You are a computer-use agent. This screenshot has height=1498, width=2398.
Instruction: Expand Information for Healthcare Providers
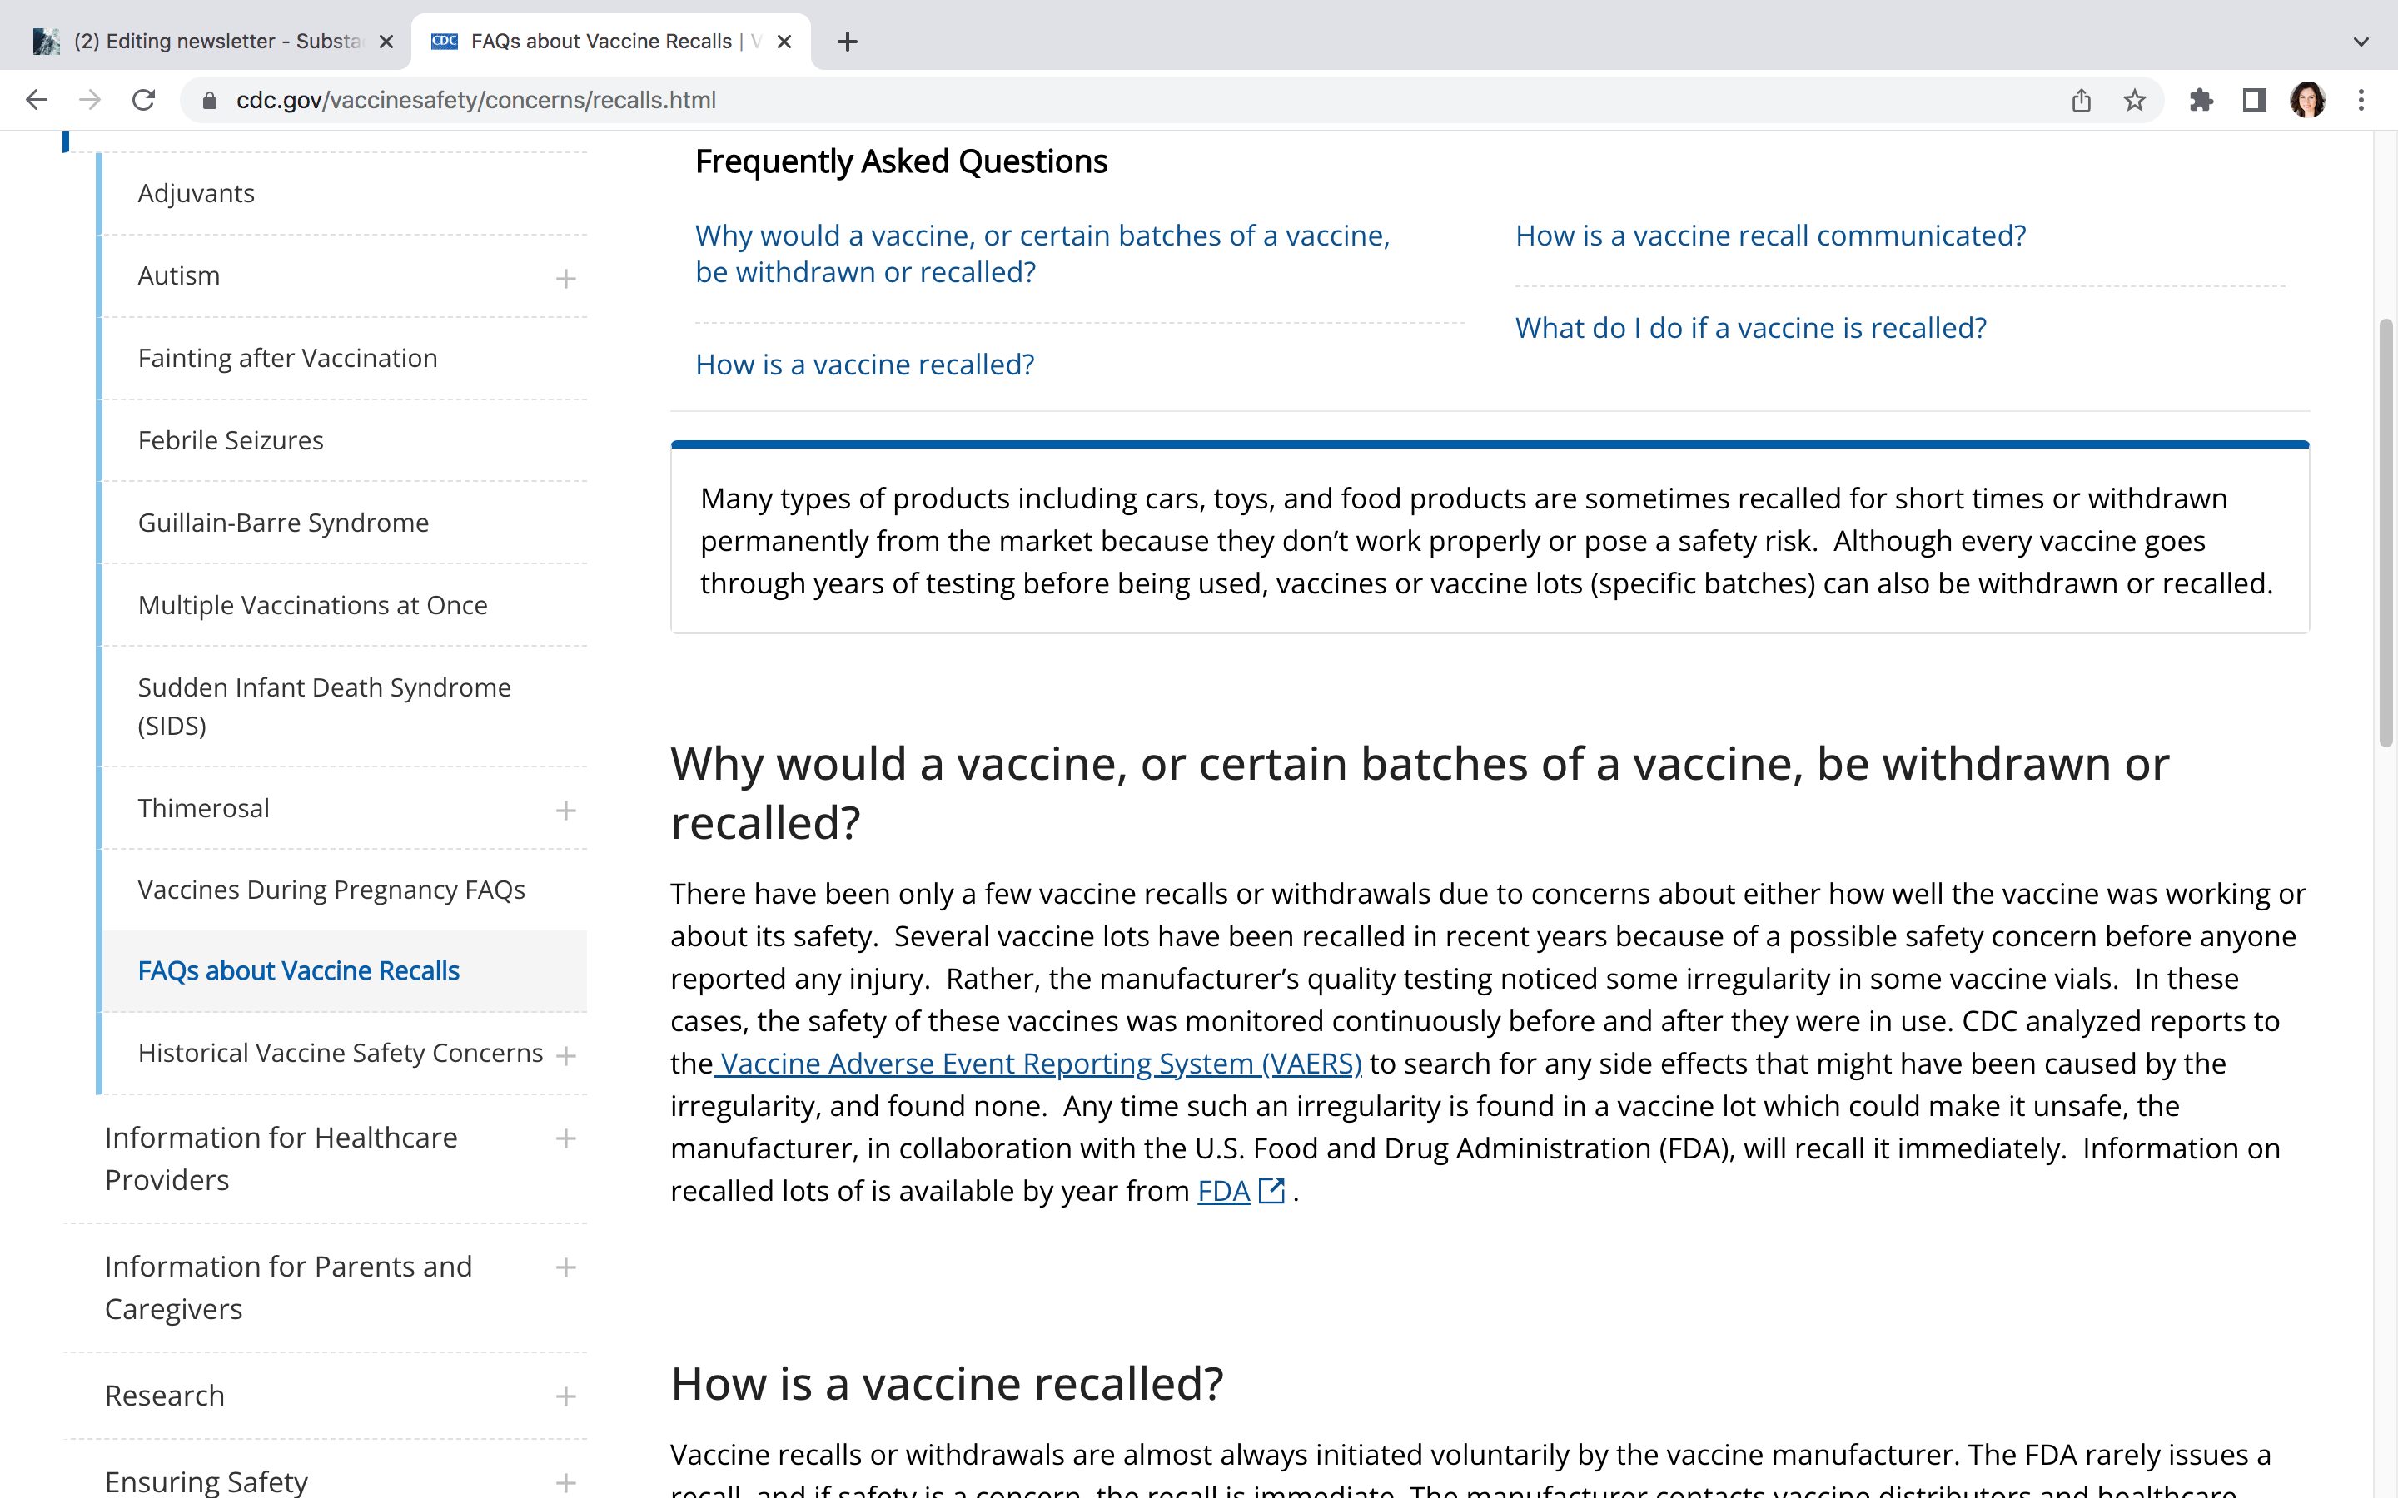click(566, 1138)
